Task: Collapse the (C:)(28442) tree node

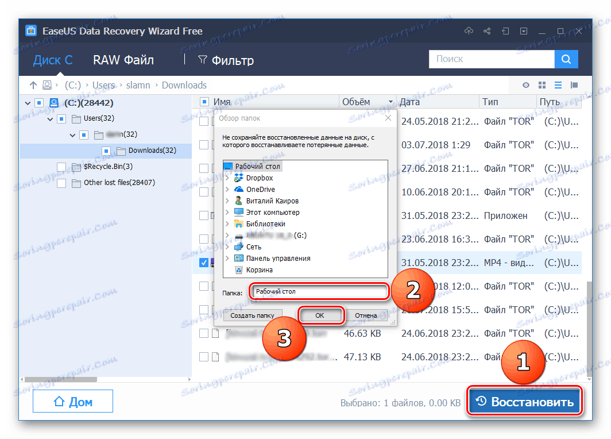Action: click(x=28, y=103)
